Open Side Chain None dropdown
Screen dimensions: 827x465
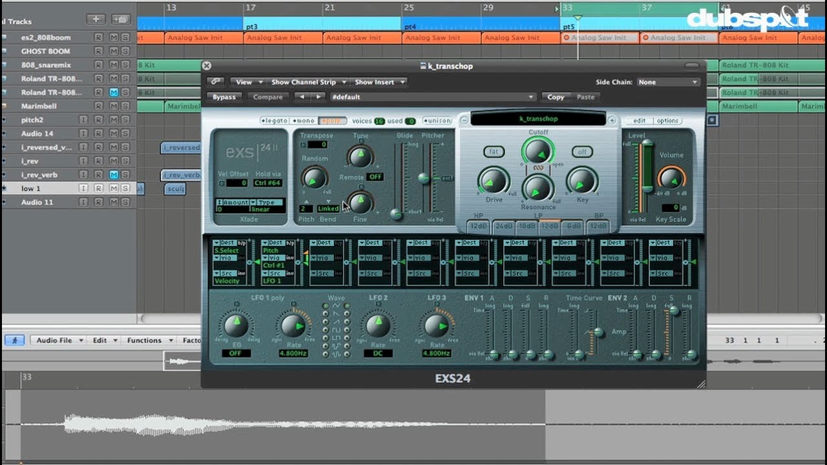[668, 82]
